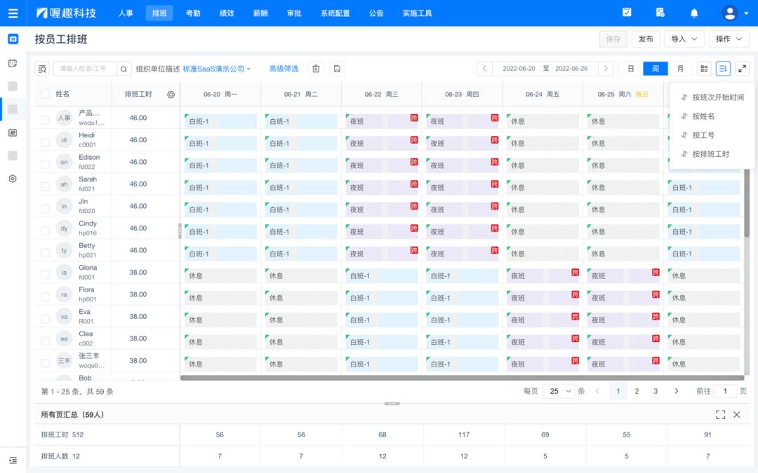Image resolution: width=758 pixels, height=473 pixels.
Task: Click the notification bell icon
Action: [694, 13]
